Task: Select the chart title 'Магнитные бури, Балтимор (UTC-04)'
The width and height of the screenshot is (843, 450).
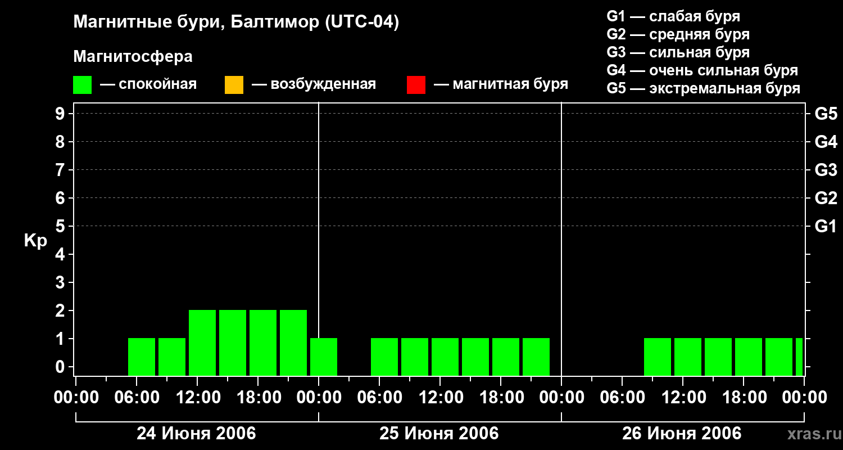Action: (236, 22)
